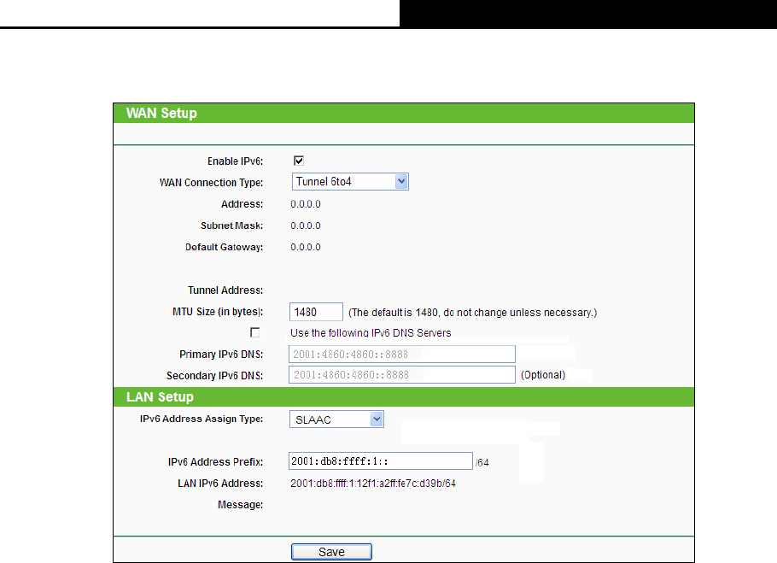The image size is (777, 563).
Task: Click the MTU Size (in bytes) label
Action: (x=218, y=312)
